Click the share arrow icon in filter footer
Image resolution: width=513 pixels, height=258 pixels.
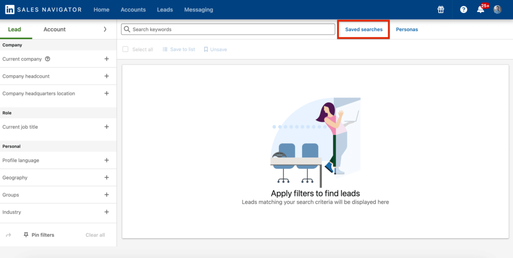[x=9, y=235]
